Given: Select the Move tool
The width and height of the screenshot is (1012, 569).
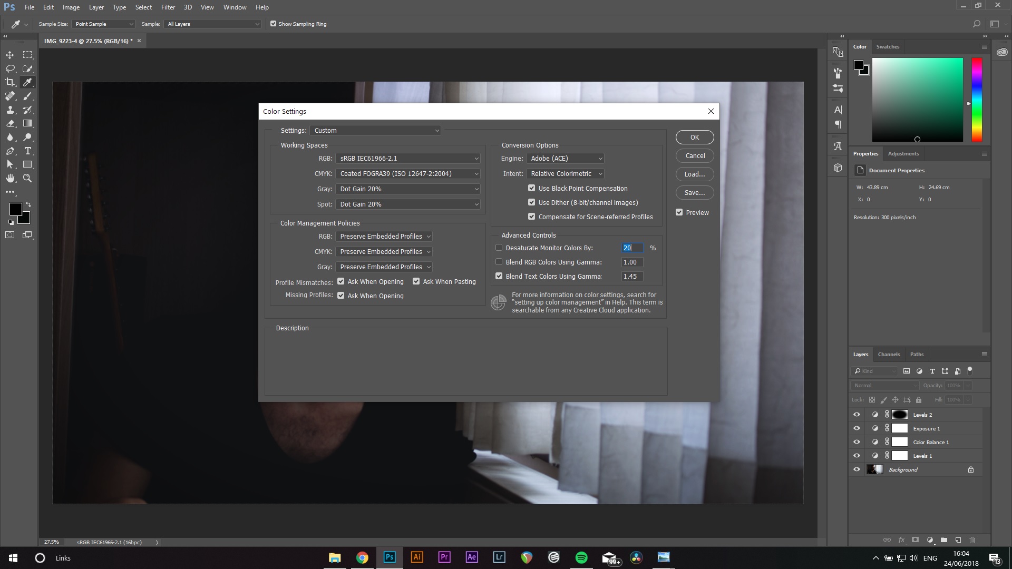Looking at the screenshot, I should (9, 55).
